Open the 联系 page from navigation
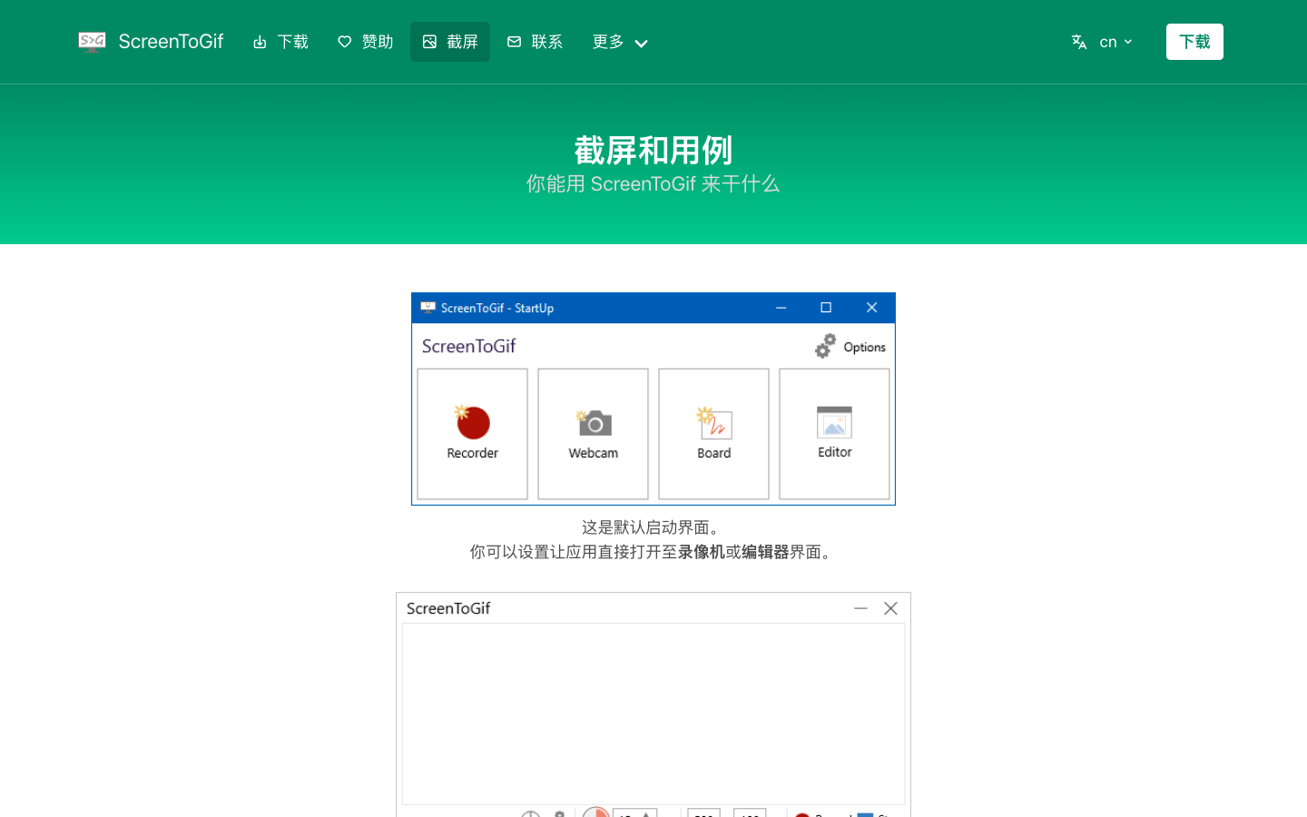 click(x=535, y=41)
